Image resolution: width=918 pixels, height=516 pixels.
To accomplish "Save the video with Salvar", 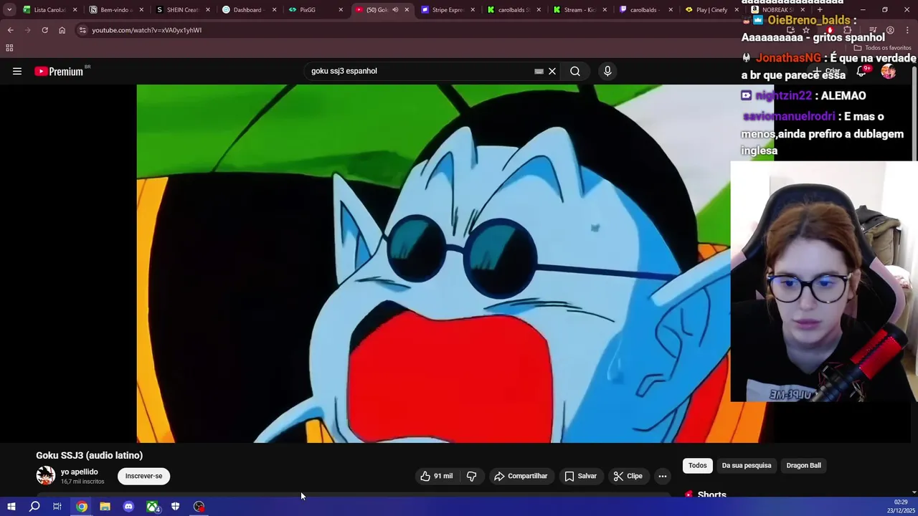I will 580,476.
